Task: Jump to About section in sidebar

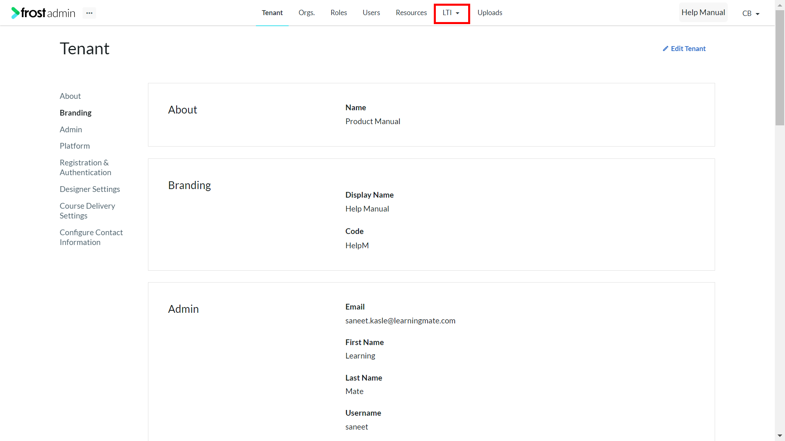Action: click(70, 96)
